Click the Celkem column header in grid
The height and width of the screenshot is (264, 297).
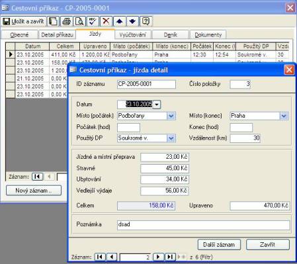point(65,46)
